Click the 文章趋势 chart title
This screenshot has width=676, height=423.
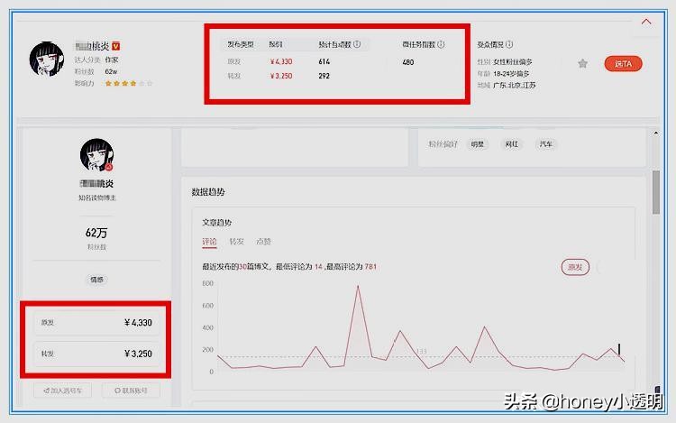click(217, 223)
